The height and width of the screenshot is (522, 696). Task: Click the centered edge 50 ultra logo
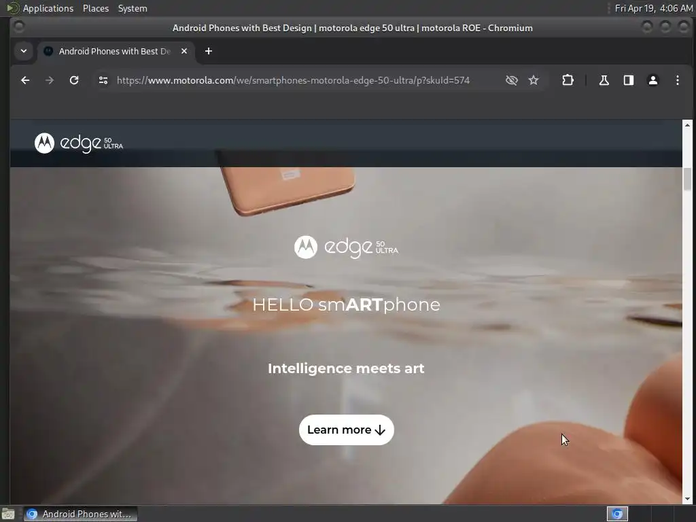[346, 247]
